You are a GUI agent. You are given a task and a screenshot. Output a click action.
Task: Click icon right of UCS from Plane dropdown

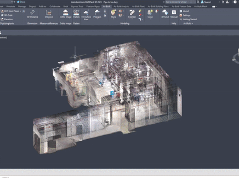24,11
